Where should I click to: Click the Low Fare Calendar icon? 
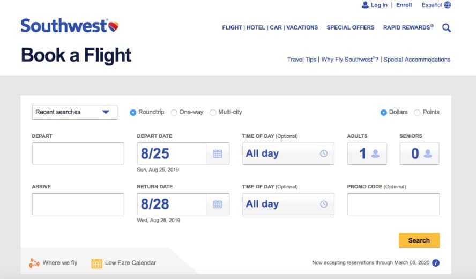[96, 263]
